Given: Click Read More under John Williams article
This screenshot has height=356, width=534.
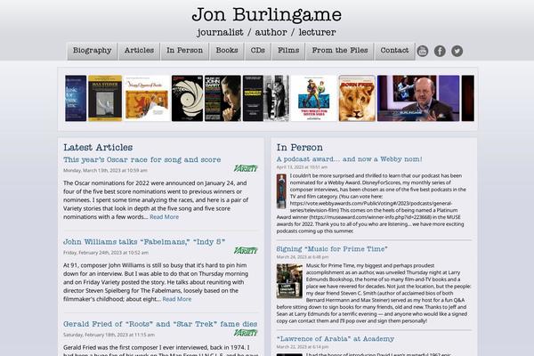Looking at the screenshot, I should click(x=177, y=299).
